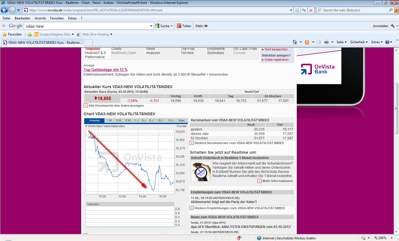This screenshot has height=241, width=399.
Task: Open the Ansicht menu
Action: pos(40,18)
